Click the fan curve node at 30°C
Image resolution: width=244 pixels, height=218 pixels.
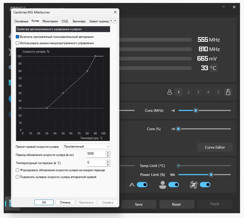(47, 108)
